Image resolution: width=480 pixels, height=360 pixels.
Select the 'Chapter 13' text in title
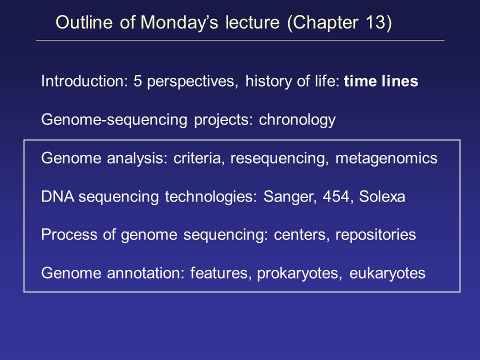(339, 22)
